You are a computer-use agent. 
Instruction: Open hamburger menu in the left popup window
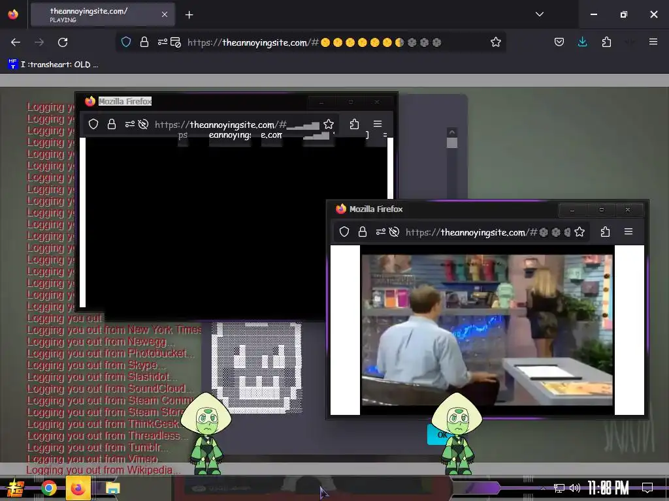click(x=377, y=124)
